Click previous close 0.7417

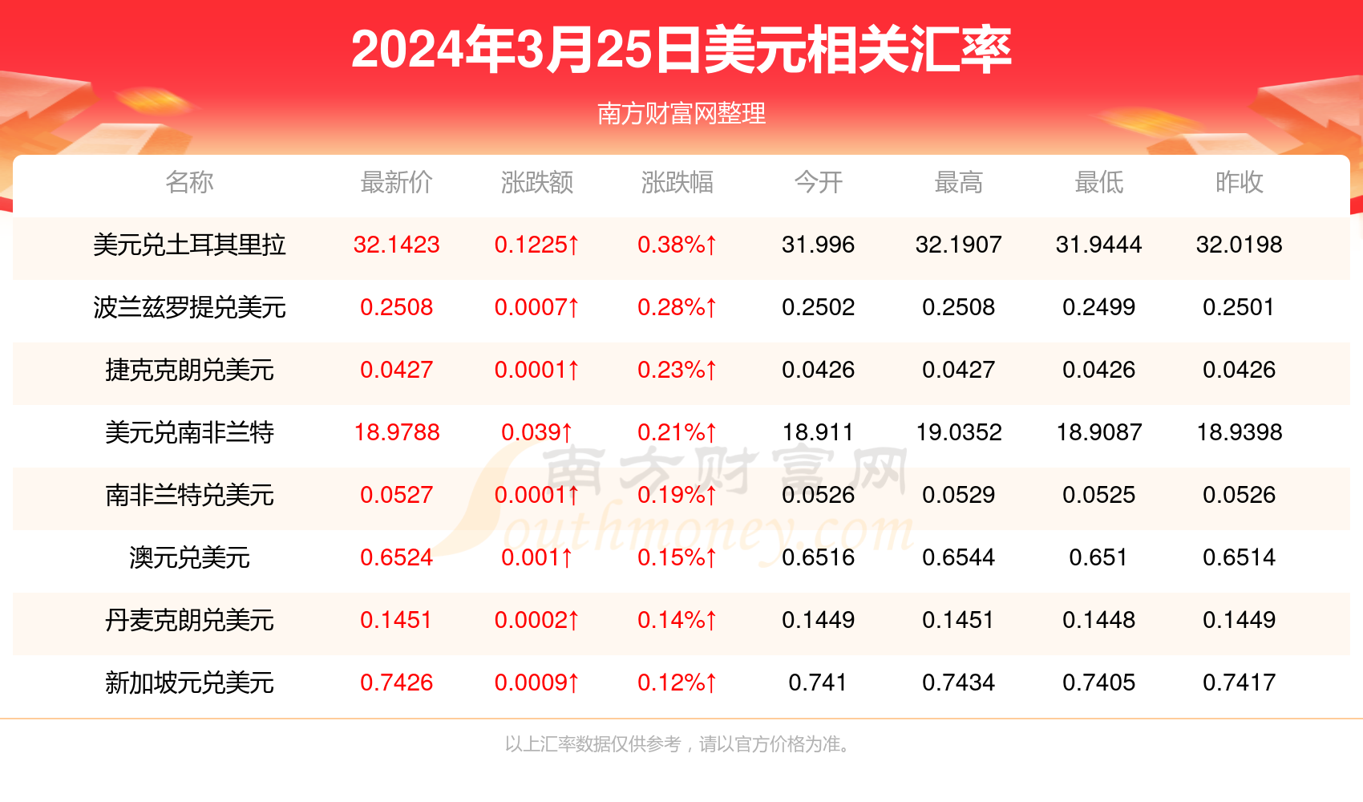click(x=1239, y=683)
